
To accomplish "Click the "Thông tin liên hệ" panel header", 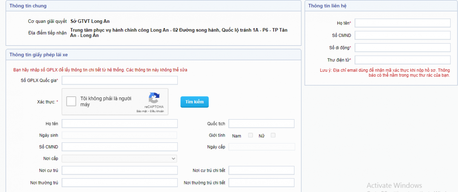I will tap(381, 6).
